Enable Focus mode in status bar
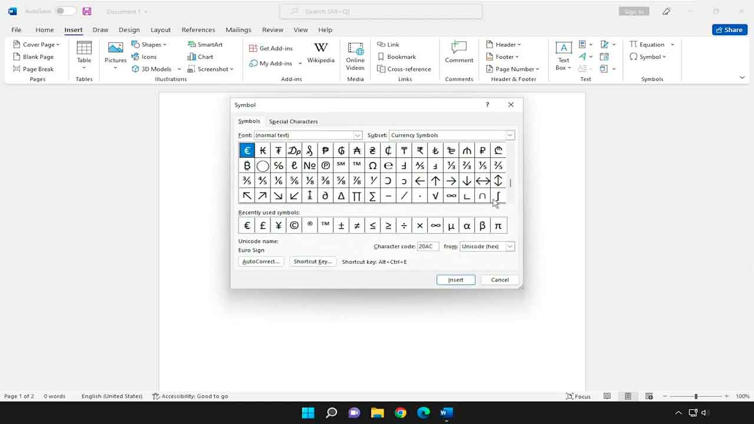 (578, 396)
